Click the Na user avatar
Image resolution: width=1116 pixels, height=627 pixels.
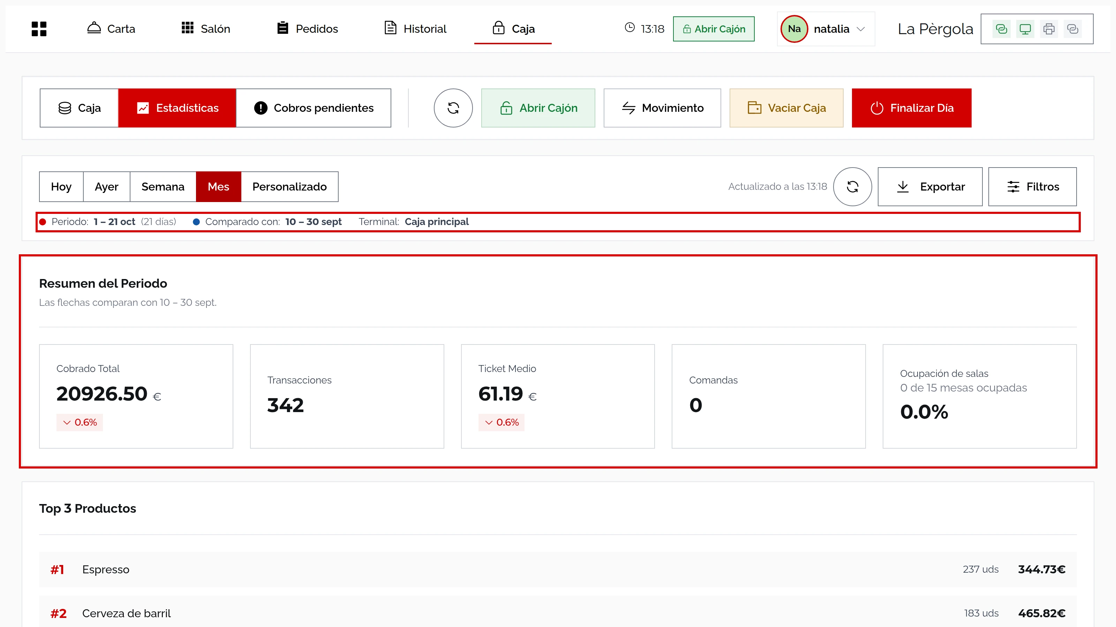point(794,29)
